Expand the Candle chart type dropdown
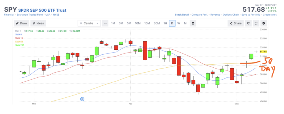 point(89,23)
